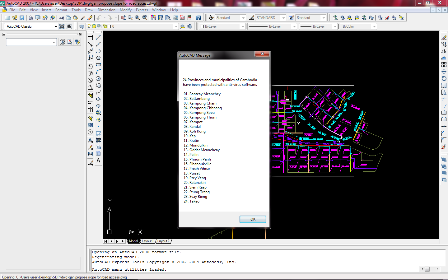Click the Quick Select icon in Properties palette
This screenshot has width=448, height=280.
pyautogui.click(x=77, y=42)
